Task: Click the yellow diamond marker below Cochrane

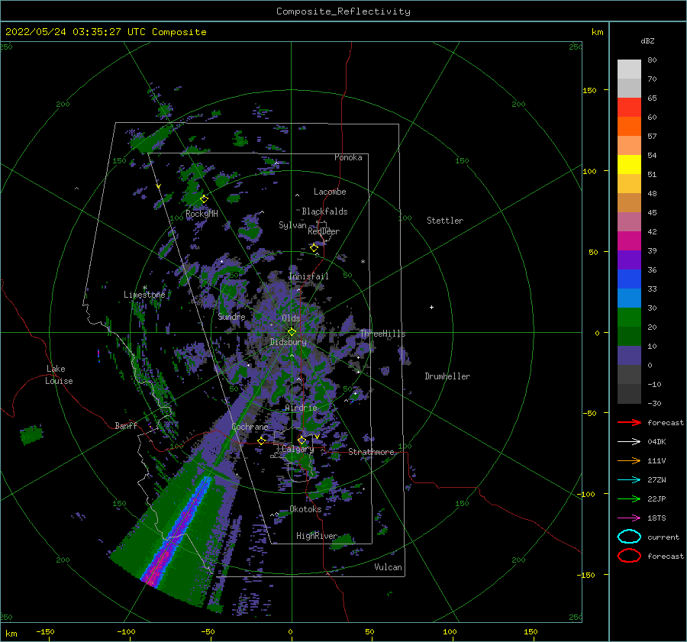Action: 262,441
